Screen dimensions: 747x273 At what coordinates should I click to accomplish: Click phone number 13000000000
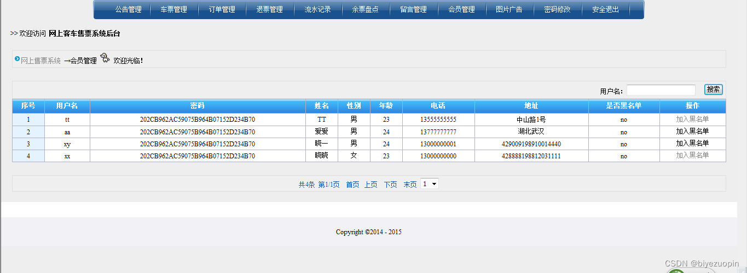point(438,156)
